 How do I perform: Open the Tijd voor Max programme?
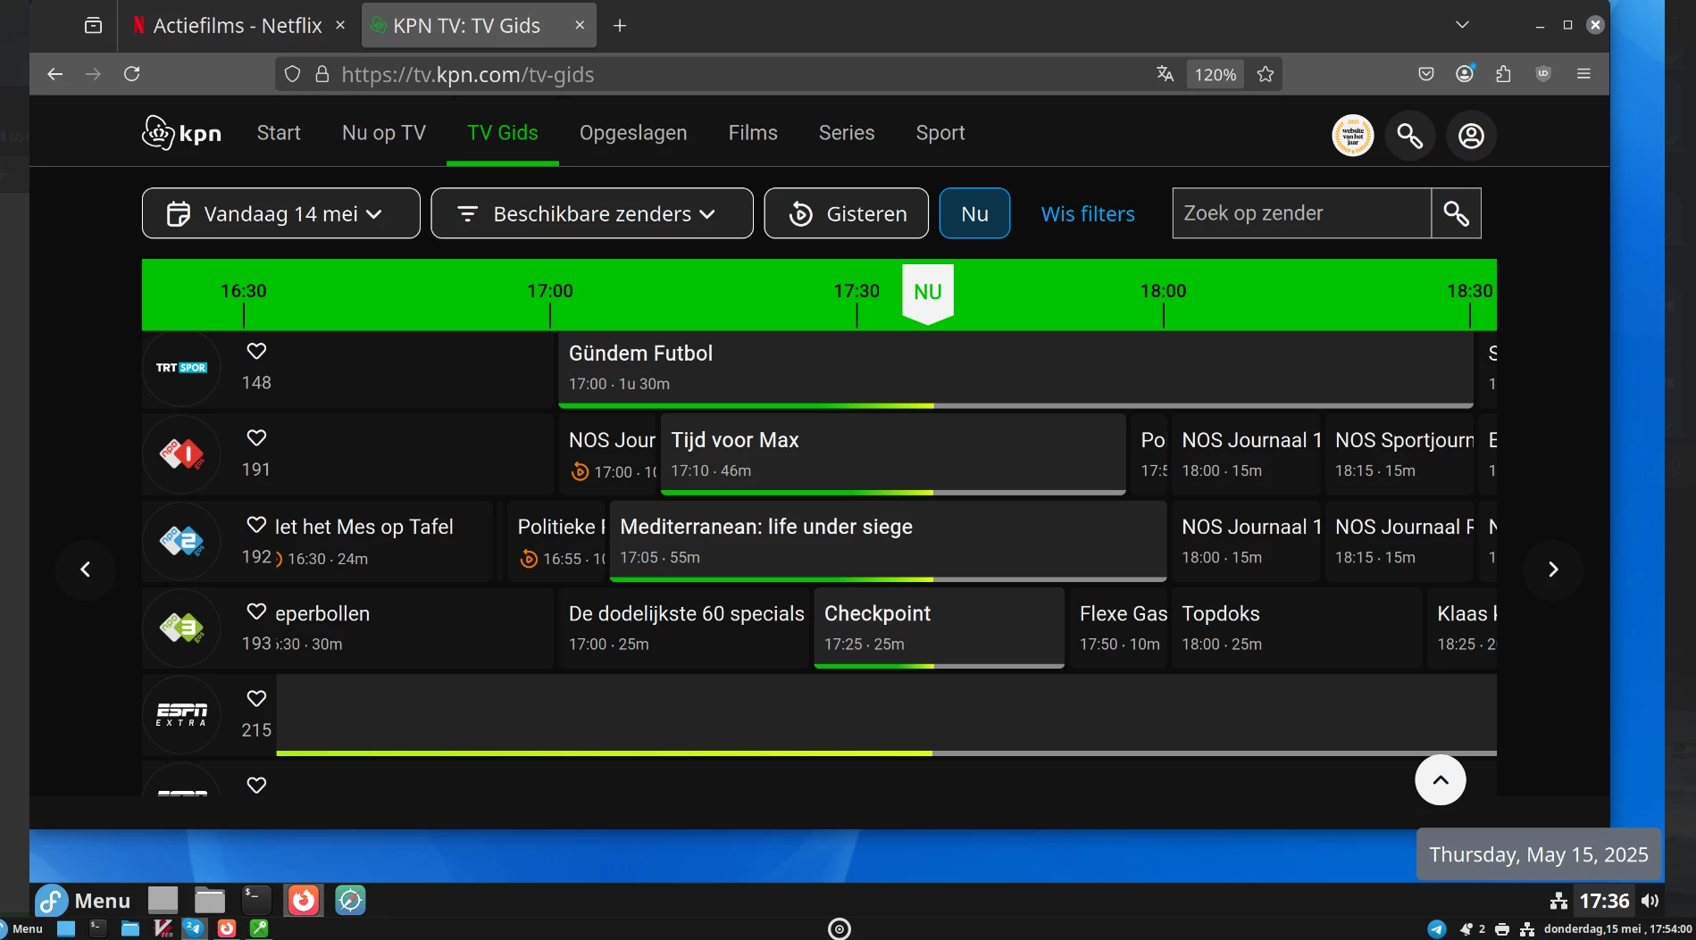(893, 455)
